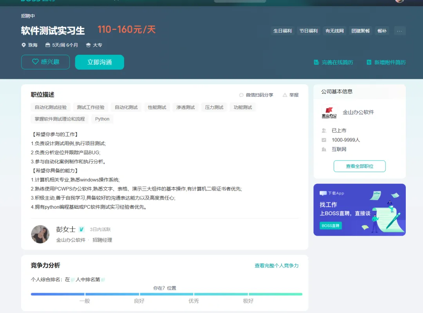Open company name 金山办公软件 in sidebar
423x313 pixels.
358,112
